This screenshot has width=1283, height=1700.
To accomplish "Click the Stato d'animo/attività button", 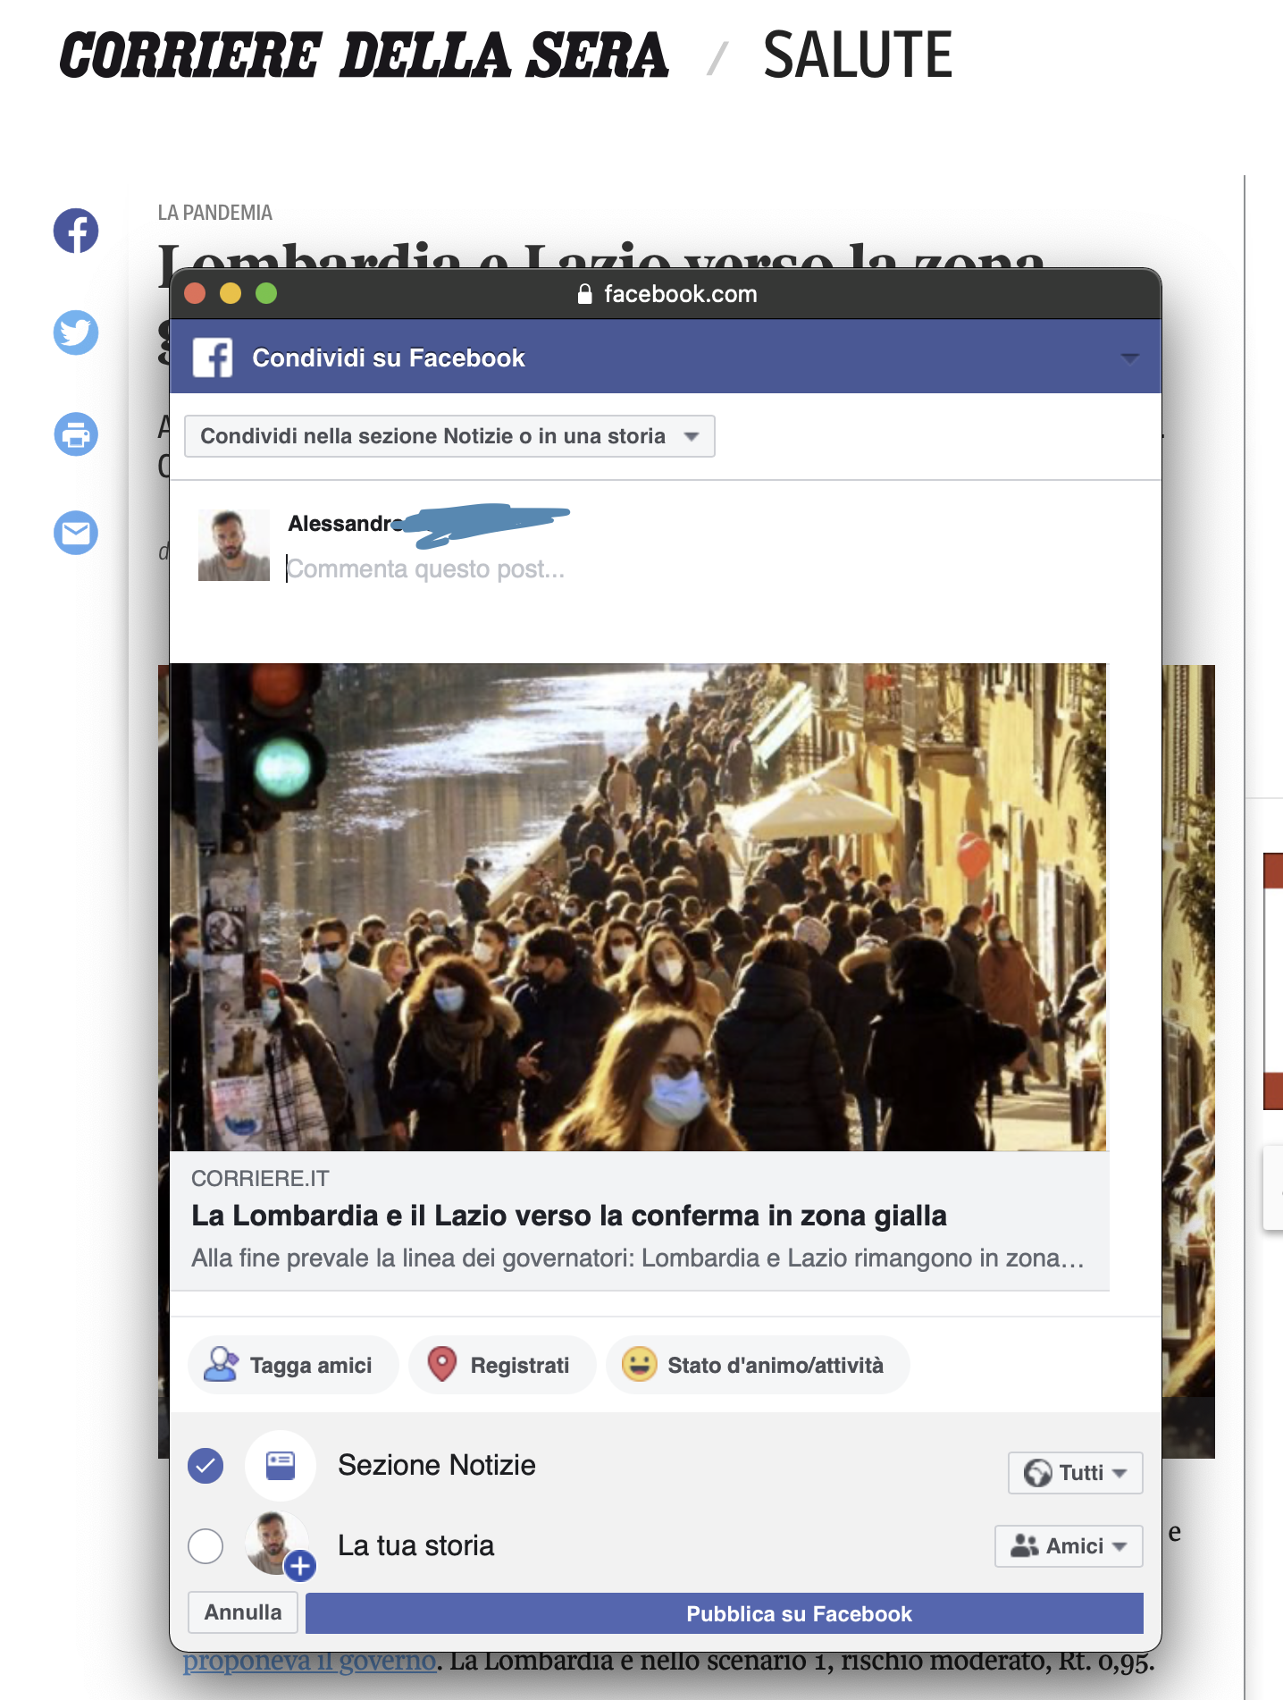I will (x=758, y=1365).
